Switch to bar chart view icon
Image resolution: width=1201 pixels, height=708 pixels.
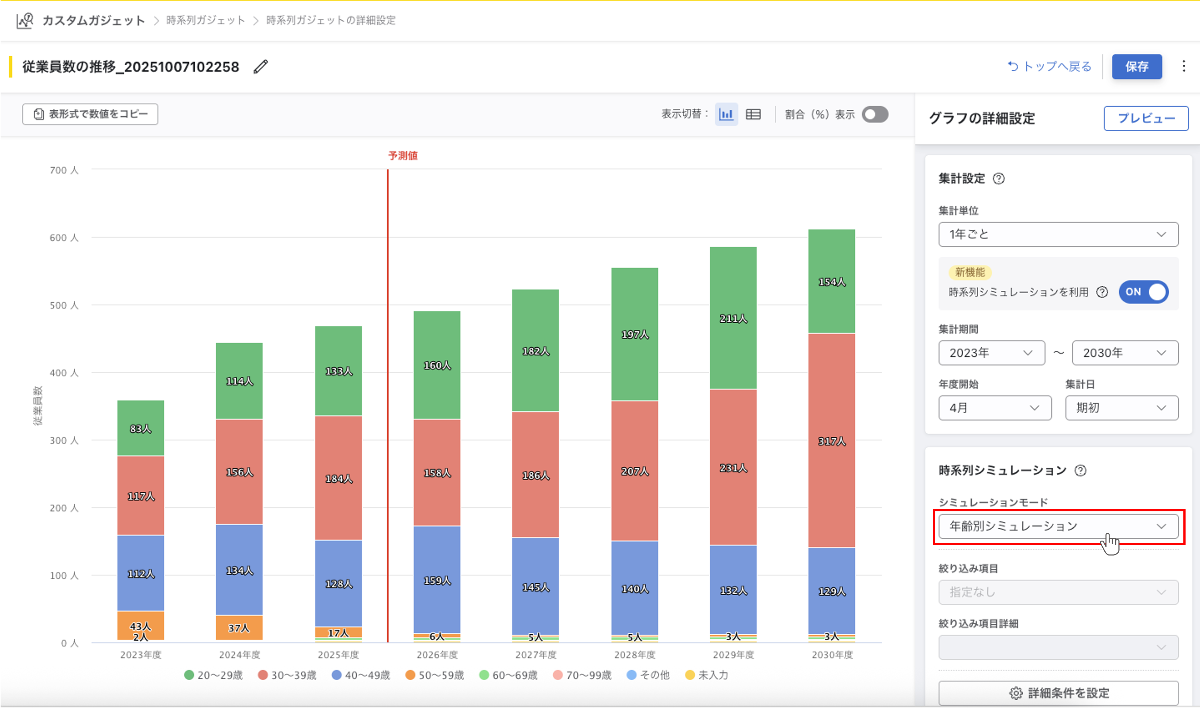(x=726, y=114)
